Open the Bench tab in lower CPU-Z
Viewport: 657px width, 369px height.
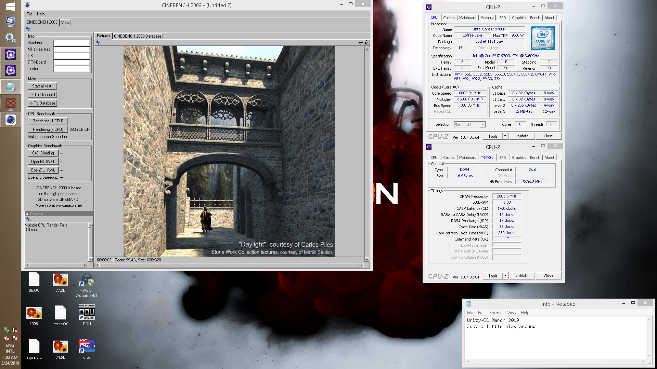click(x=535, y=158)
